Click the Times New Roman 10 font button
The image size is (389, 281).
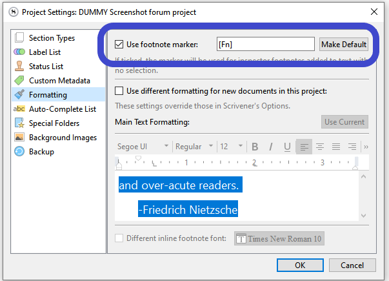(279, 238)
